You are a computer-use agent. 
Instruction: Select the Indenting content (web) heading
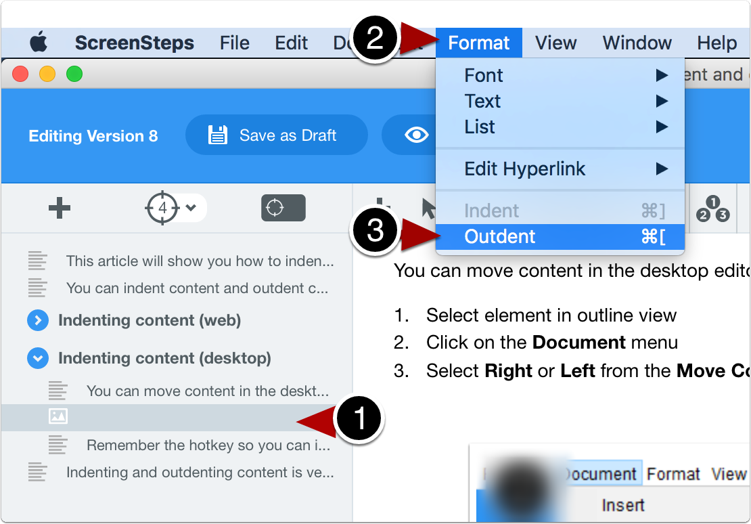pyautogui.click(x=150, y=320)
